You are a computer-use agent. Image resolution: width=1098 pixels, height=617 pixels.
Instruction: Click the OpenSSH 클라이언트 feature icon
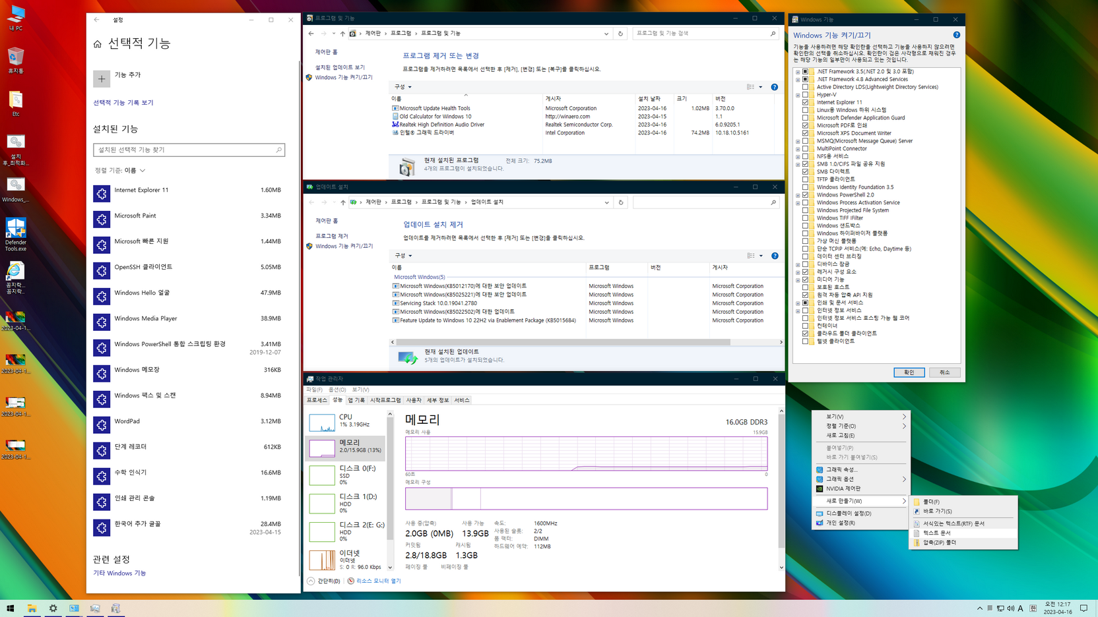(x=102, y=270)
